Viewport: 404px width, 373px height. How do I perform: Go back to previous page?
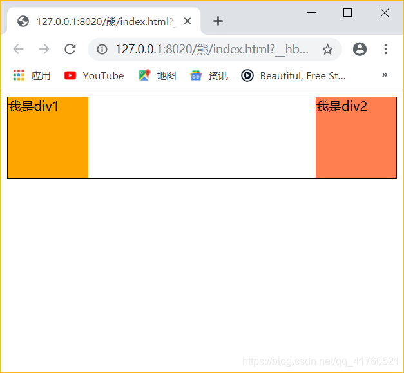(x=18, y=49)
